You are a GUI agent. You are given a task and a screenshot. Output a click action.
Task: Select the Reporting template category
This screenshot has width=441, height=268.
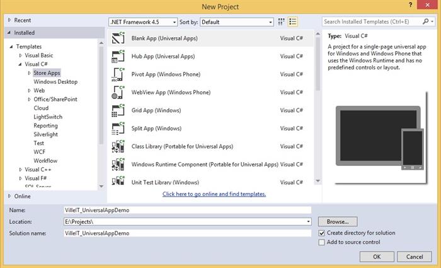tap(45, 125)
